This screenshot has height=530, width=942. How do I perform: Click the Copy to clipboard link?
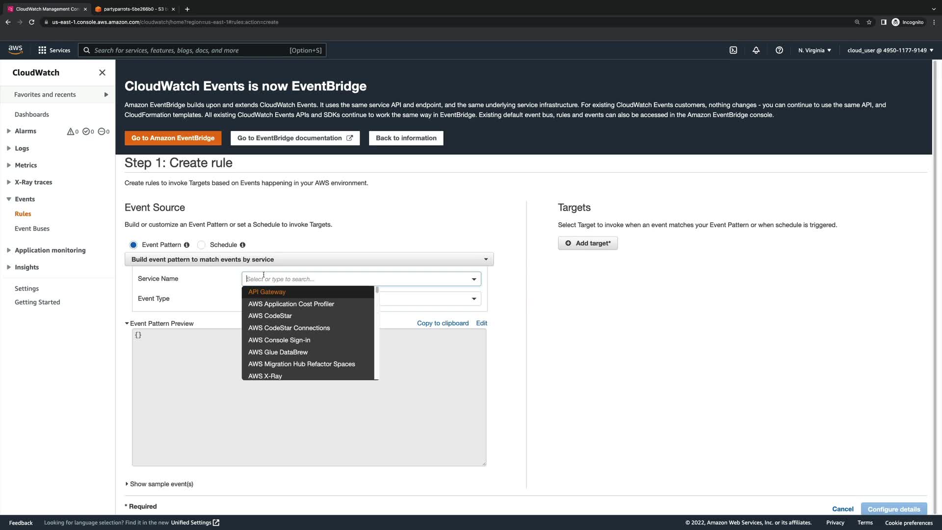[x=443, y=323]
